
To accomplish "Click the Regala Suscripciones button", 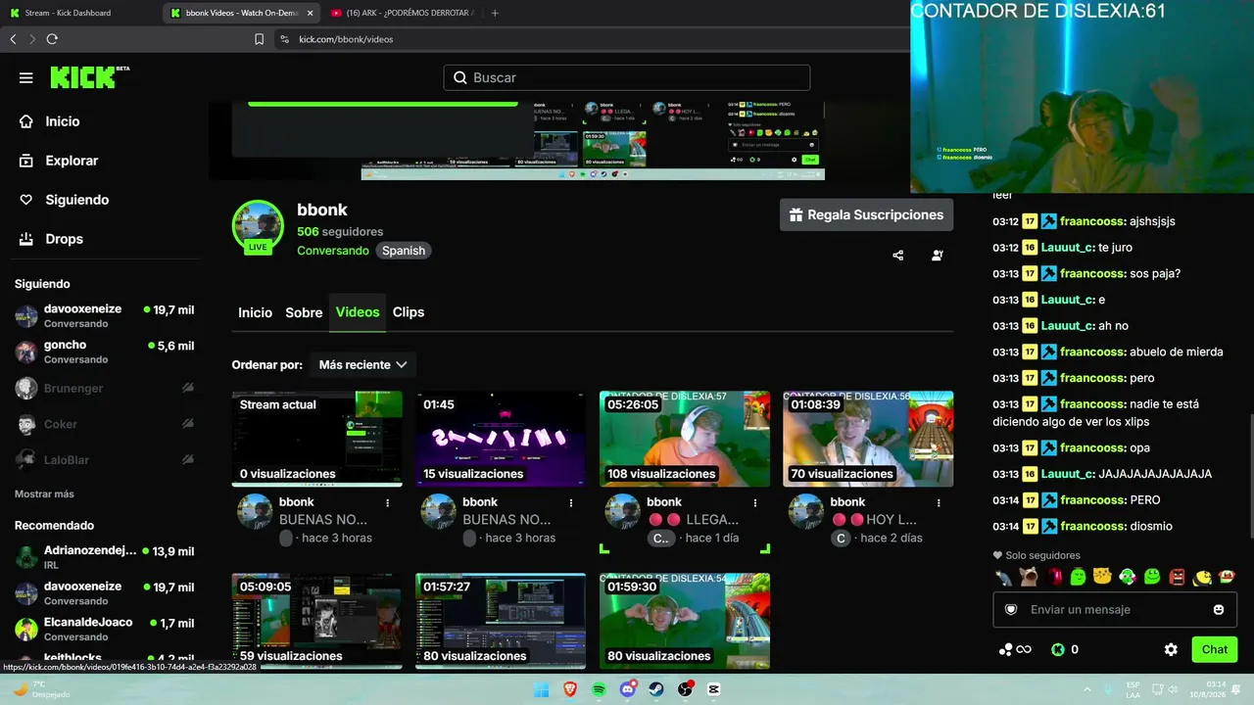I will pos(866,215).
